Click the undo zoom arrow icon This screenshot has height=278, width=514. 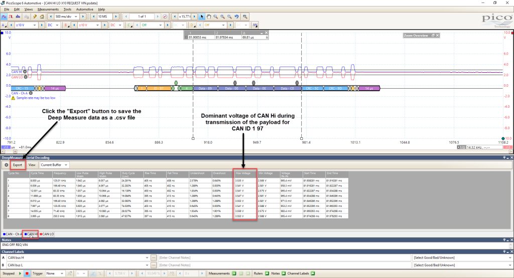[236, 17]
